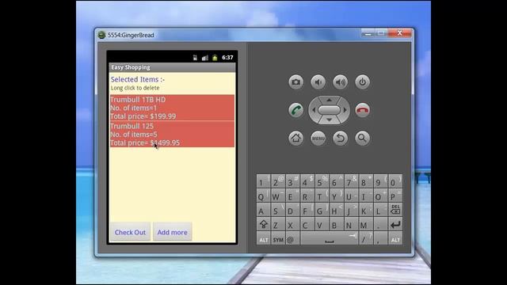Click the right ALT key
507x285 pixels.
pyautogui.click(x=395, y=238)
